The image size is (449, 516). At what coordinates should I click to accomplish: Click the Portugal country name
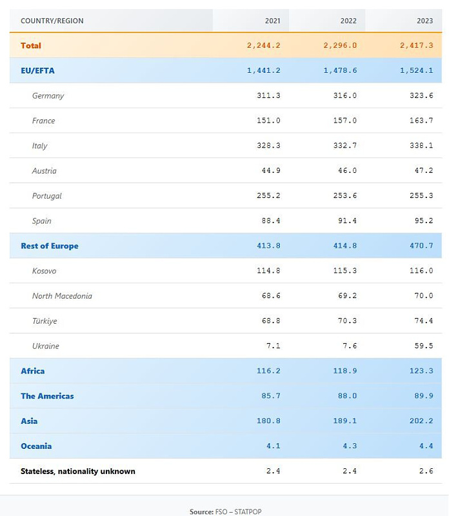tap(47, 196)
